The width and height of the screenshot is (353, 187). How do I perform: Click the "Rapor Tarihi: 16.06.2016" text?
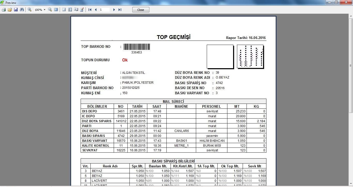coord(246,38)
